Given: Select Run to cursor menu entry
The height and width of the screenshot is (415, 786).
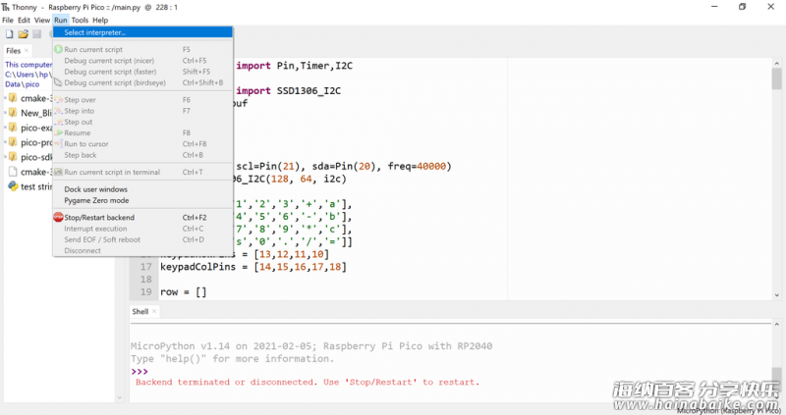Looking at the screenshot, I should tap(142, 143).
